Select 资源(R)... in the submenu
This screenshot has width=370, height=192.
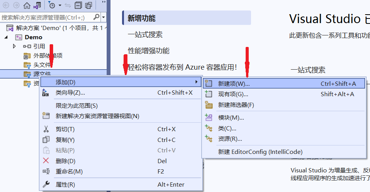point(284,139)
